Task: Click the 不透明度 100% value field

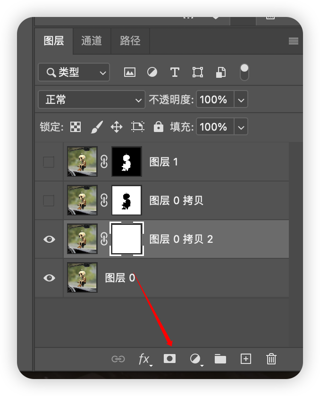Action: 215,99
